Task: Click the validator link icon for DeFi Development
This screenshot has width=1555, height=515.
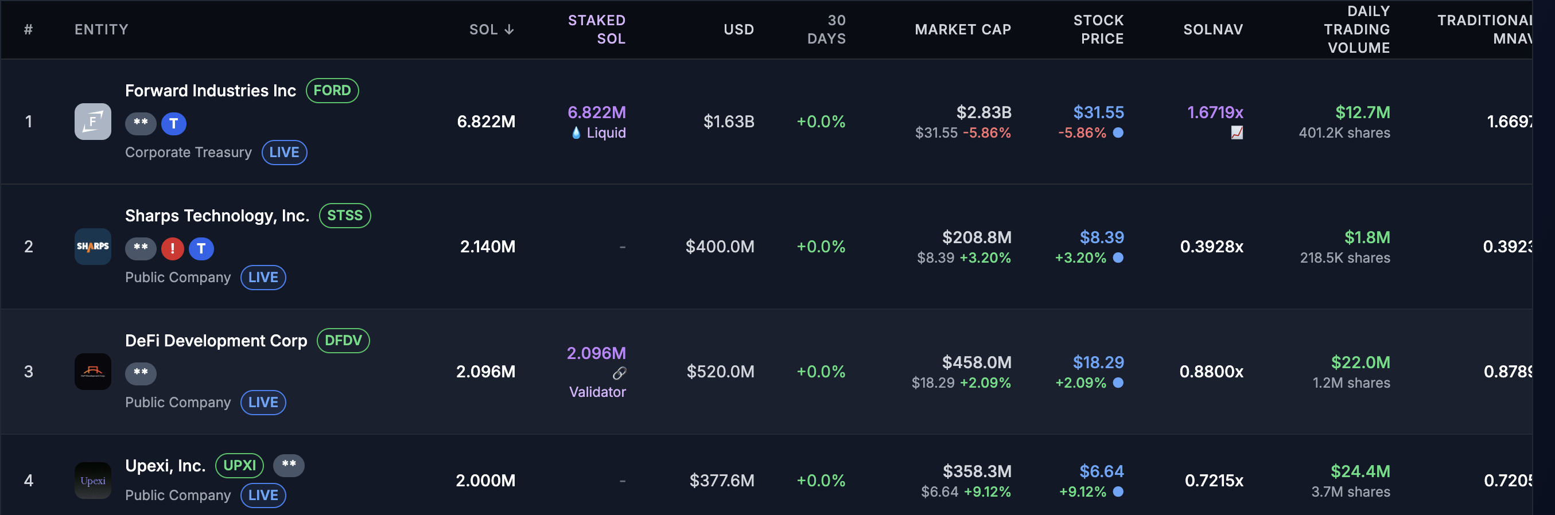Action: tap(619, 373)
